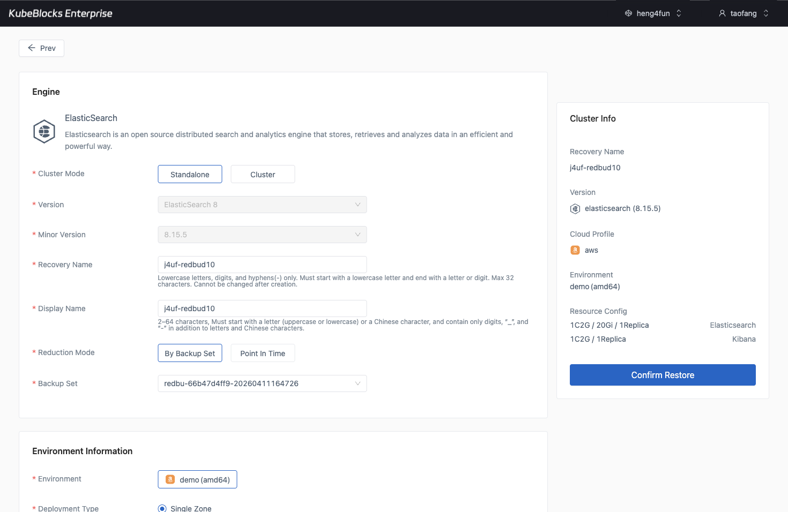Click the taofang user avatar icon
Screen dimensions: 788x512
click(722, 13)
